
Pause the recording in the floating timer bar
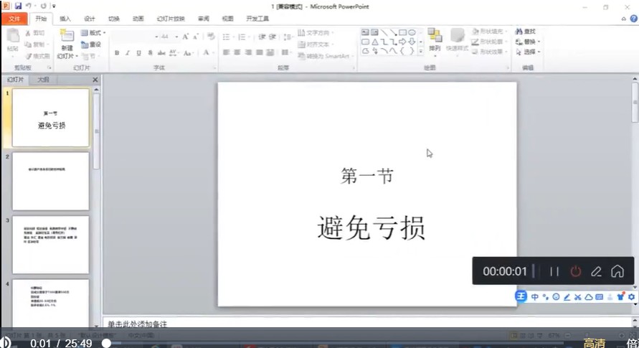pyautogui.click(x=554, y=271)
